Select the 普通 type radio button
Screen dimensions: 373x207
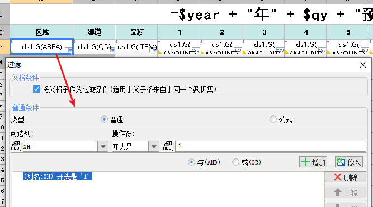point(104,119)
